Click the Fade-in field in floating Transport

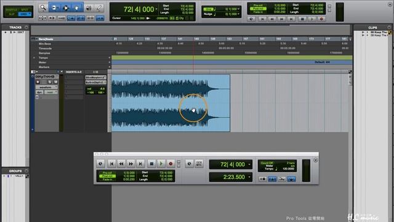click(x=107, y=179)
